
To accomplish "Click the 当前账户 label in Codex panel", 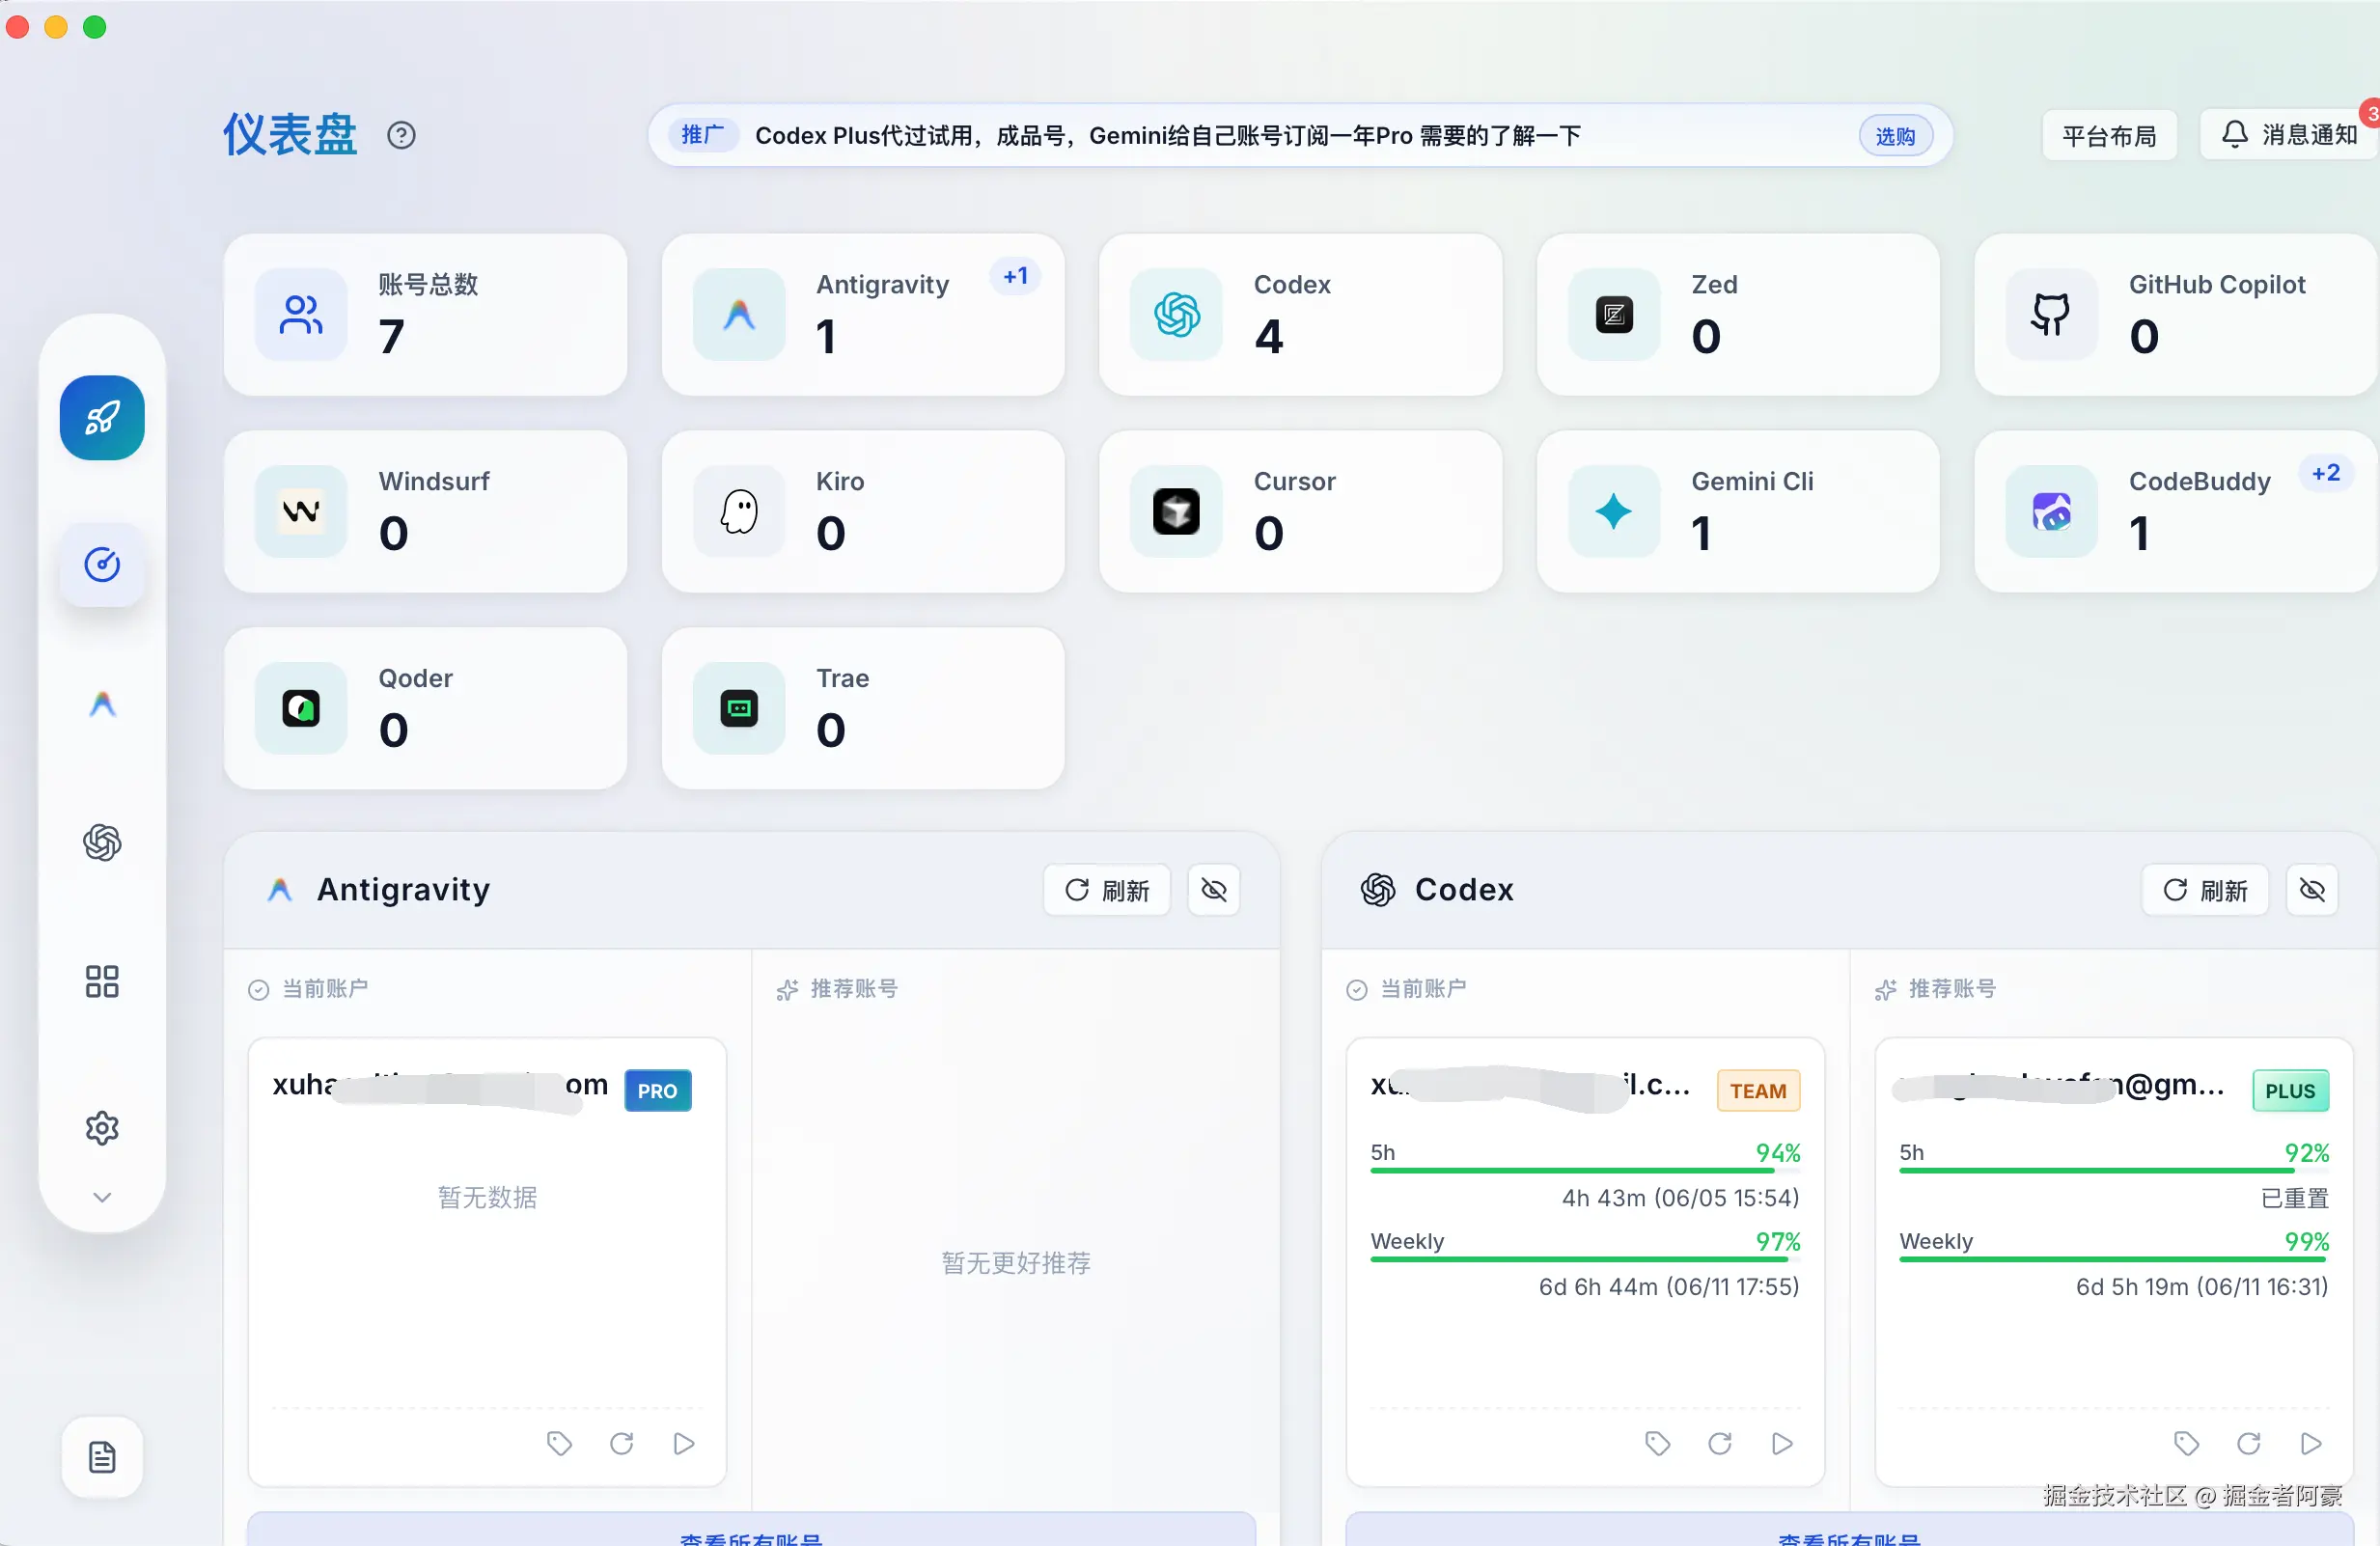I will point(1423,989).
